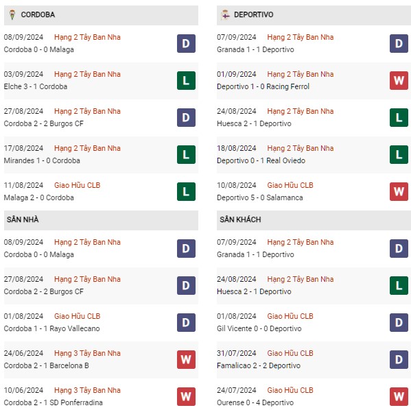Screen dimensions: 411x410
Task: Click the W badge for Deportivo 5-0 Salamanca
Action: click(399, 191)
